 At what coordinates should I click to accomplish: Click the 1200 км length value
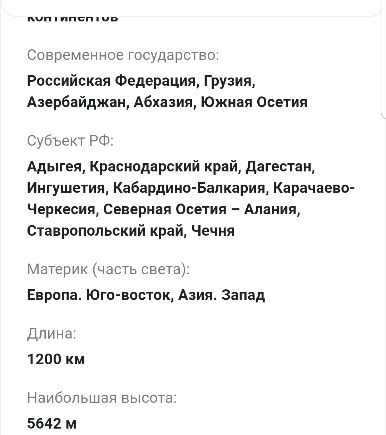point(56,359)
